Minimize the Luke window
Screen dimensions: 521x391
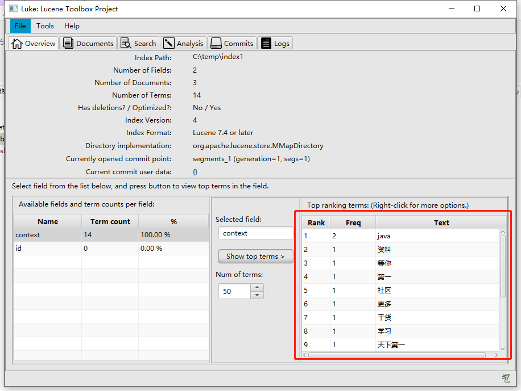click(x=451, y=9)
